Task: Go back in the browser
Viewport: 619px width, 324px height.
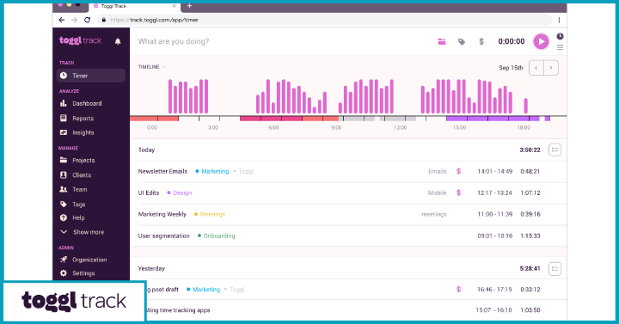Action: [61, 20]
